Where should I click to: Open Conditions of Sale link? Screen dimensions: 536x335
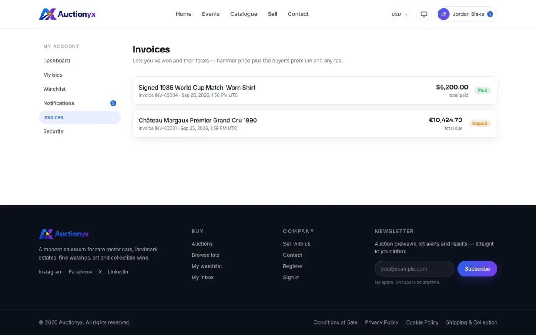click(x=335, y=322)
